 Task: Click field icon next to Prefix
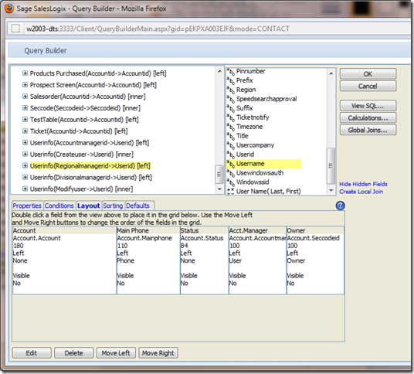(x=231, y=80)
